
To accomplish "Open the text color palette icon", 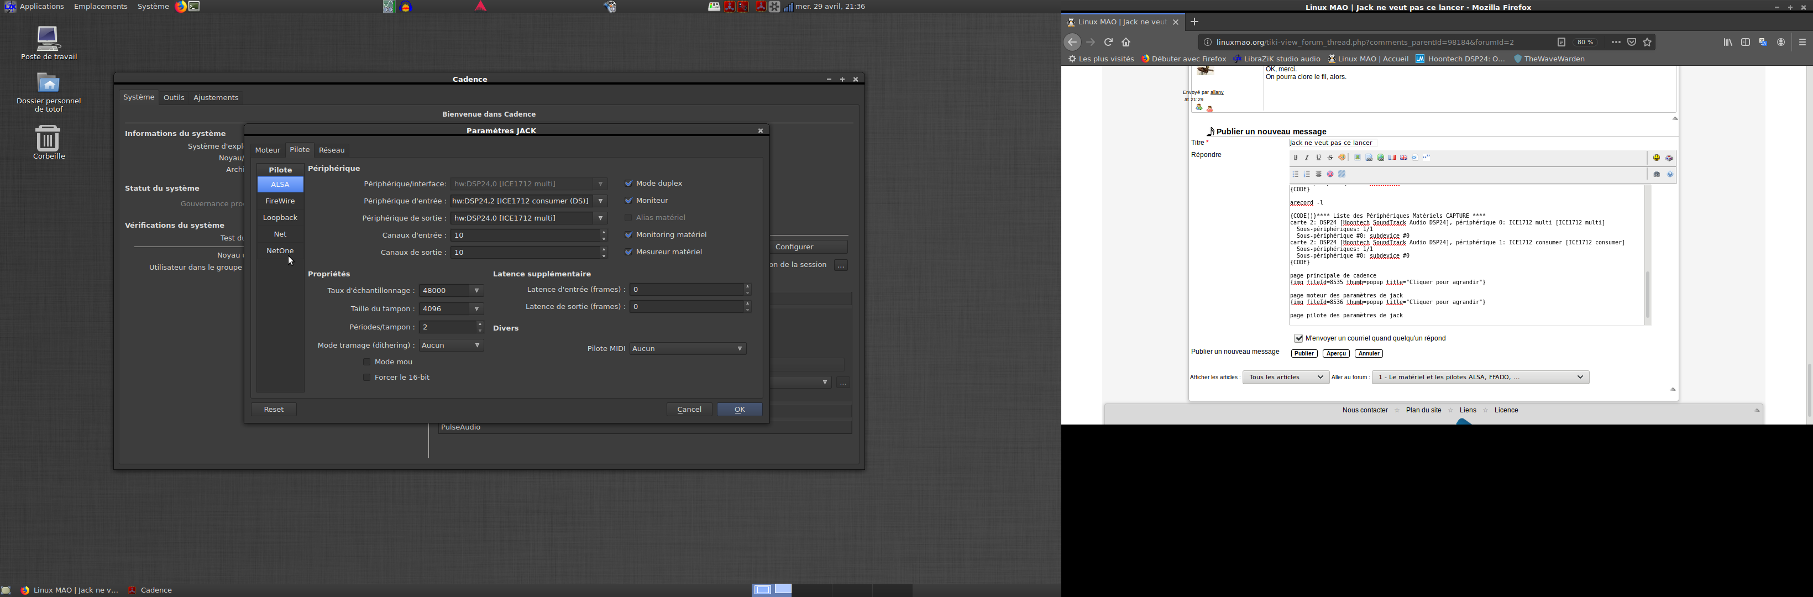I will (1342, 158).
